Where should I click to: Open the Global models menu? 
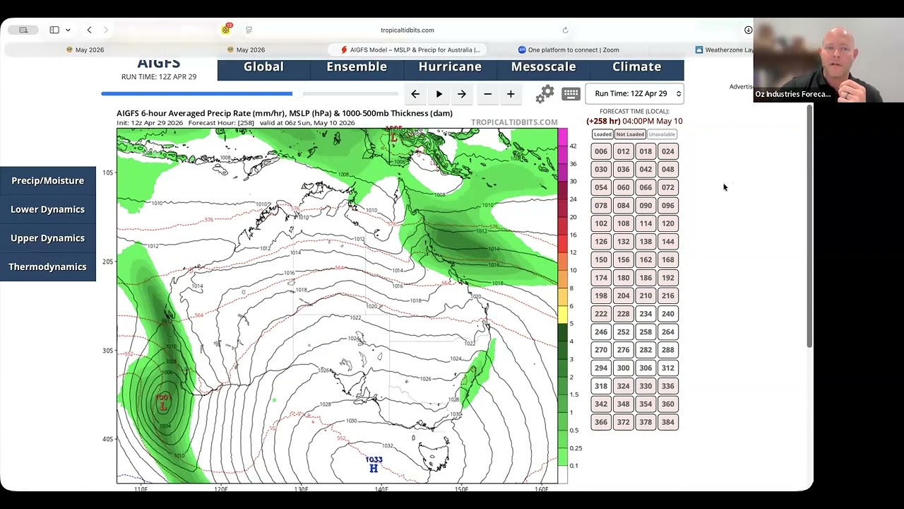pyautogui.click(x=263, y=66)
